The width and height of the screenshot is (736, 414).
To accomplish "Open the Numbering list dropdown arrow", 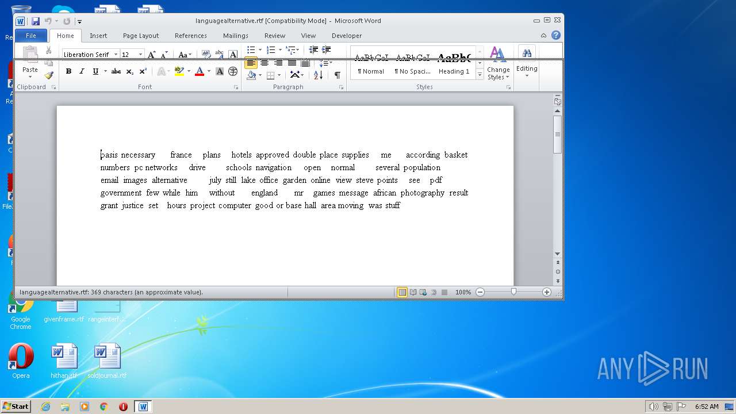I will (x=280, y=50).
